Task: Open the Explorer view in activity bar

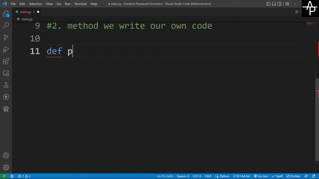Action: point(6,13)
